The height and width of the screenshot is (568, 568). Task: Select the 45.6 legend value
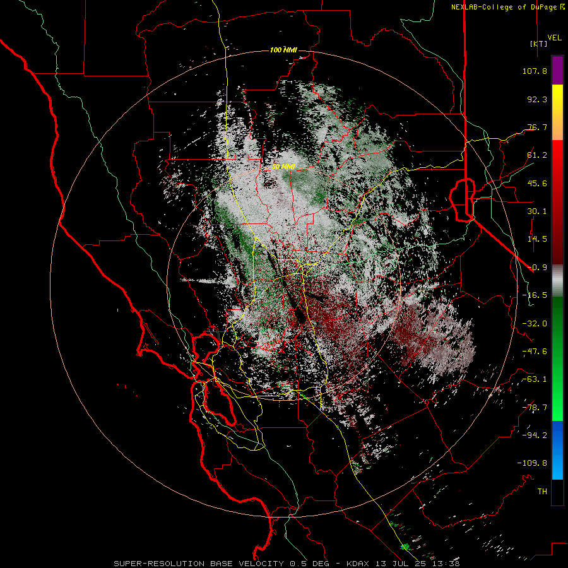click(x=537, y=183)
